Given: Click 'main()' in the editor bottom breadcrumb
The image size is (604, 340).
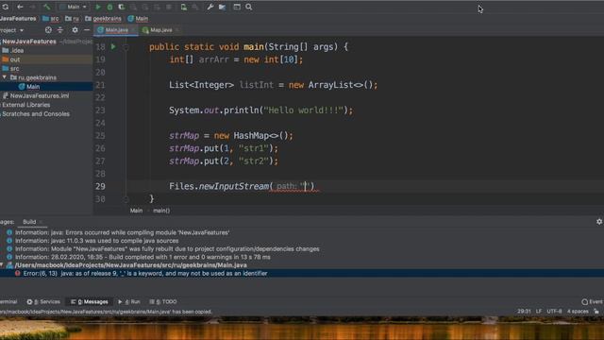Looking at the screenshot, I should (x=161, y=211).
